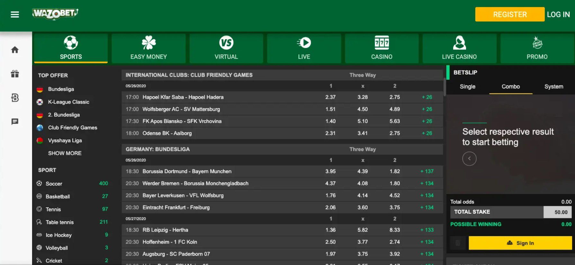This screenshot has height=265, width=575.
Task: Expand +134 markets for Hoffenheim match
Action: coord(427,242)
